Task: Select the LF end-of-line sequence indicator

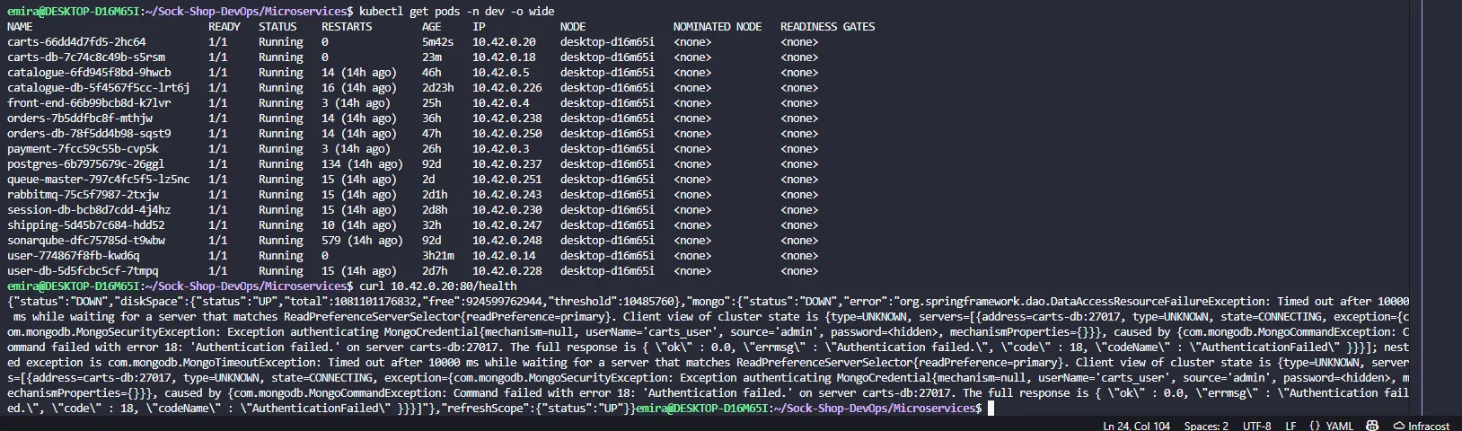Action: tap(1290, 426)
